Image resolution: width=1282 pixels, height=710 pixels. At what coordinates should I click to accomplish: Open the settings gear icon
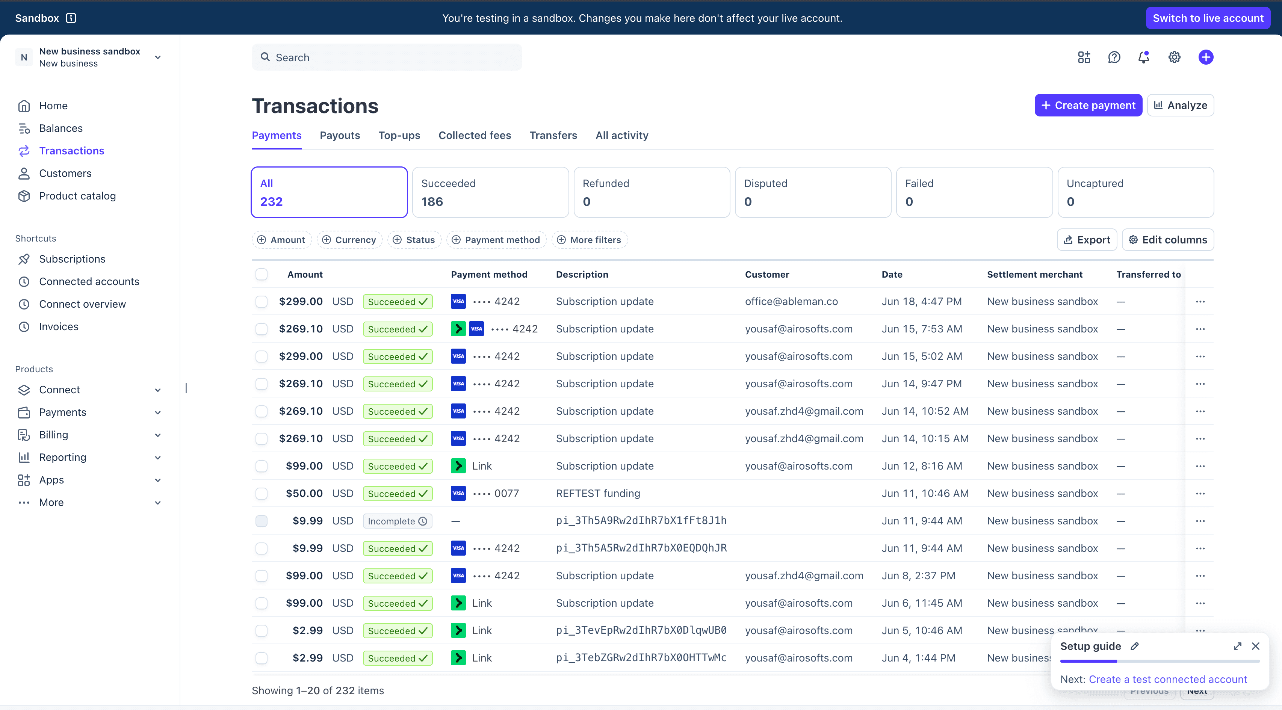[1175, 57]
